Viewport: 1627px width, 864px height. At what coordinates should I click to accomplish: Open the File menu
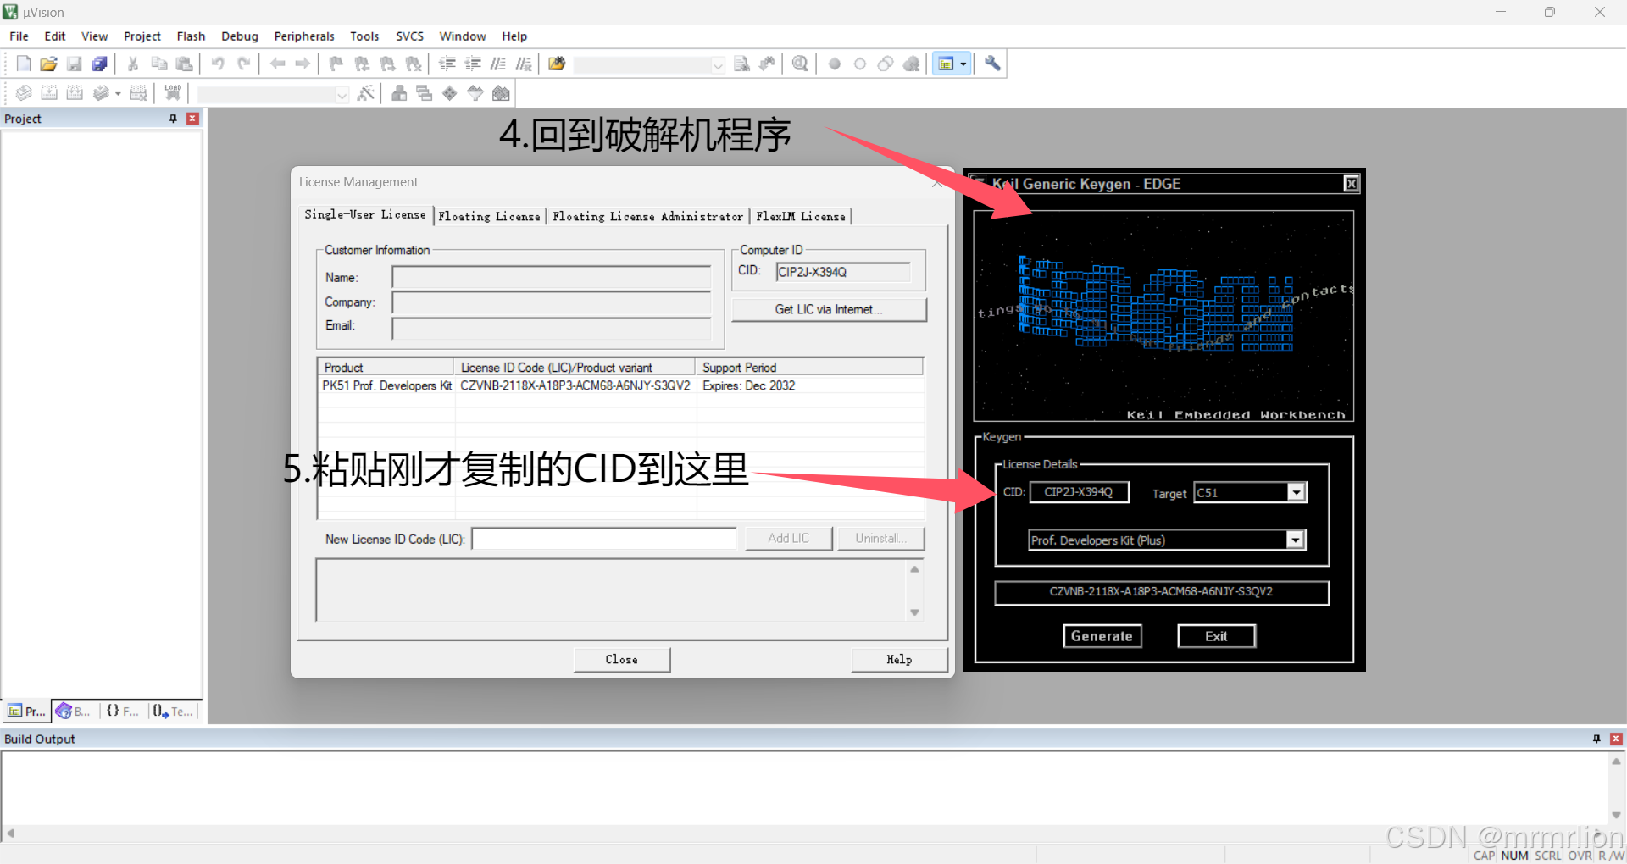pyautogui.click(x=19, y=36)
